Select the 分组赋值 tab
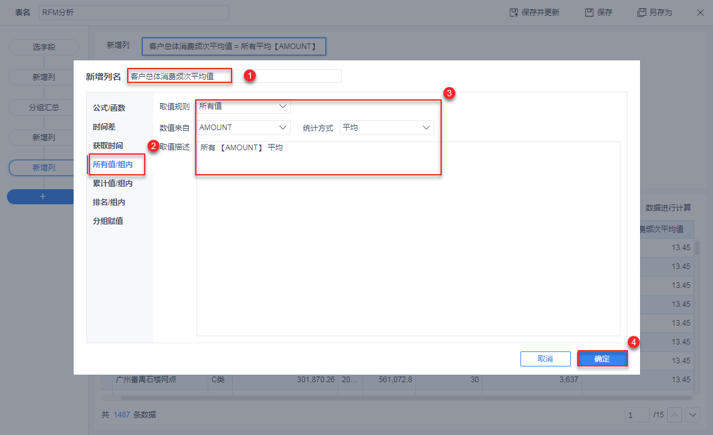 point(108,221)
